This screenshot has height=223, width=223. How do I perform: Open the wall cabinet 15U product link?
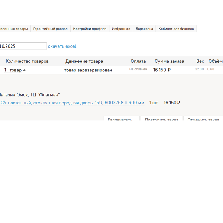click(72, 103)
